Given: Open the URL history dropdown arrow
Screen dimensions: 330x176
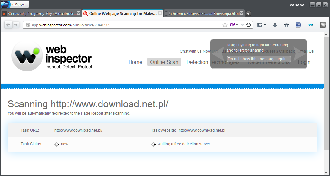Looking at the screenshot, I should point(242,25).
